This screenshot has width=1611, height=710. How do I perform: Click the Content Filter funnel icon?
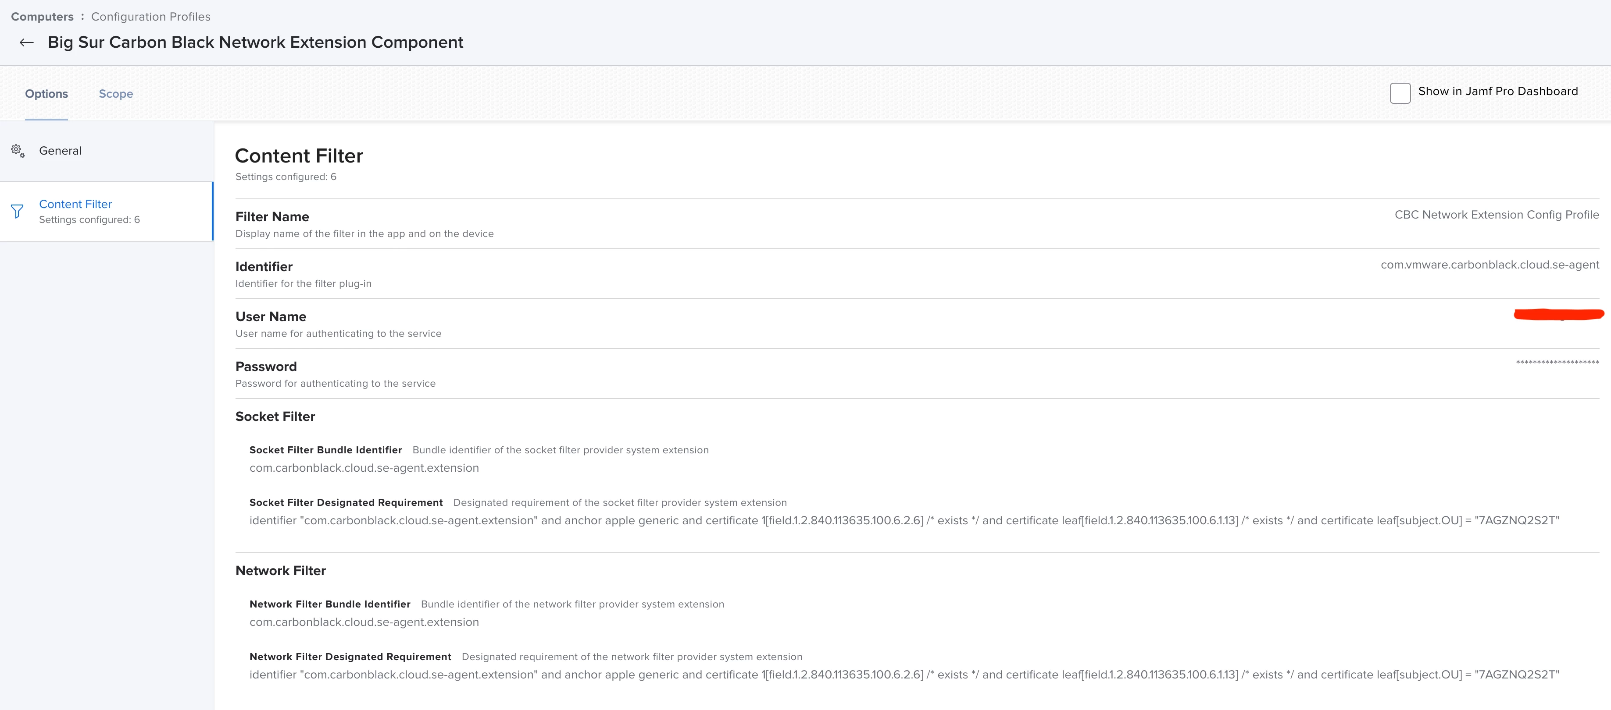pyautogui.click(x=18, y=211)
